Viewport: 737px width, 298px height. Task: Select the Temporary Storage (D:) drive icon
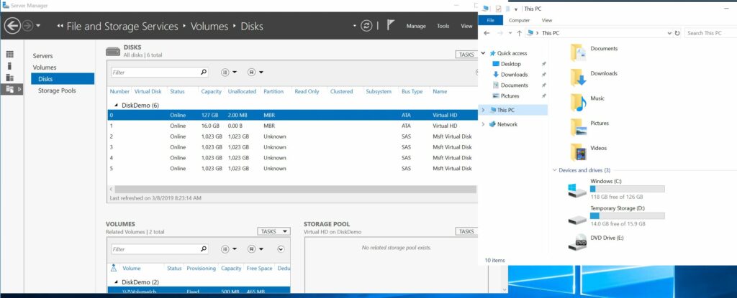click(x=577, y=219)
